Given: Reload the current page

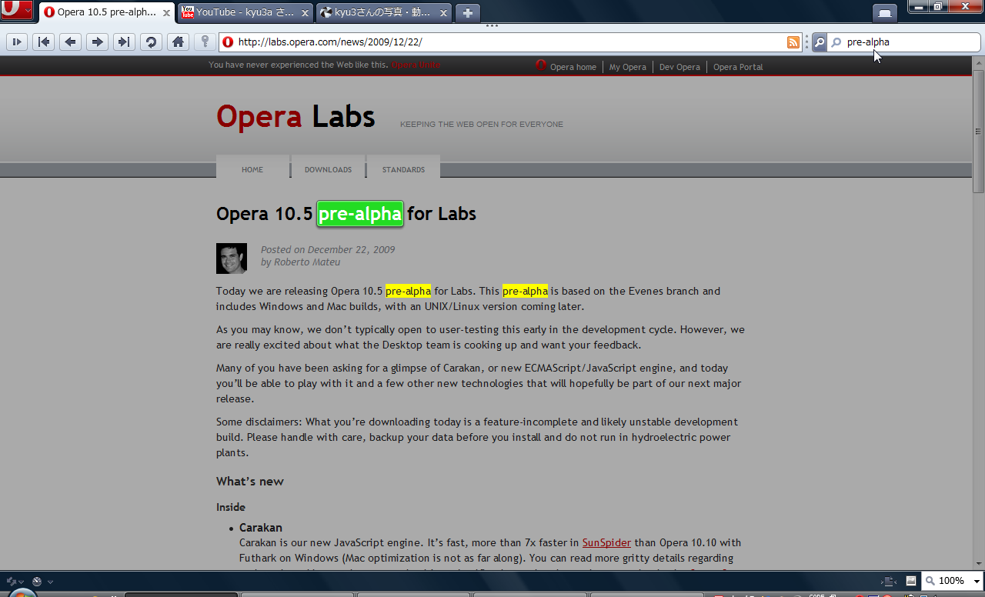Looking at the screenshot, I should point(151,42).
